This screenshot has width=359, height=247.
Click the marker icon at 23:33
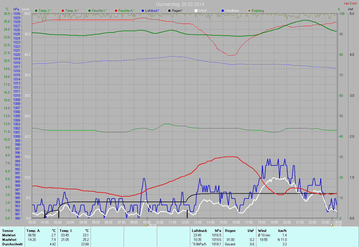pyautogui.click(x=332, y=225)
